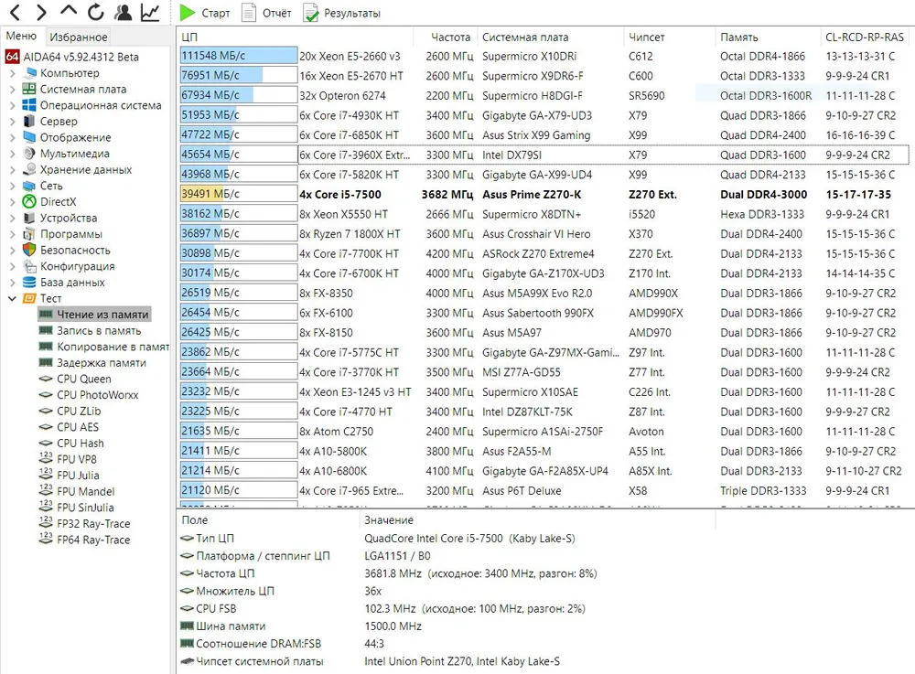Image resolution: width=915 pixels, height=674 pixels.
Task: Click the Up level arrow icon
Action: 69,13
